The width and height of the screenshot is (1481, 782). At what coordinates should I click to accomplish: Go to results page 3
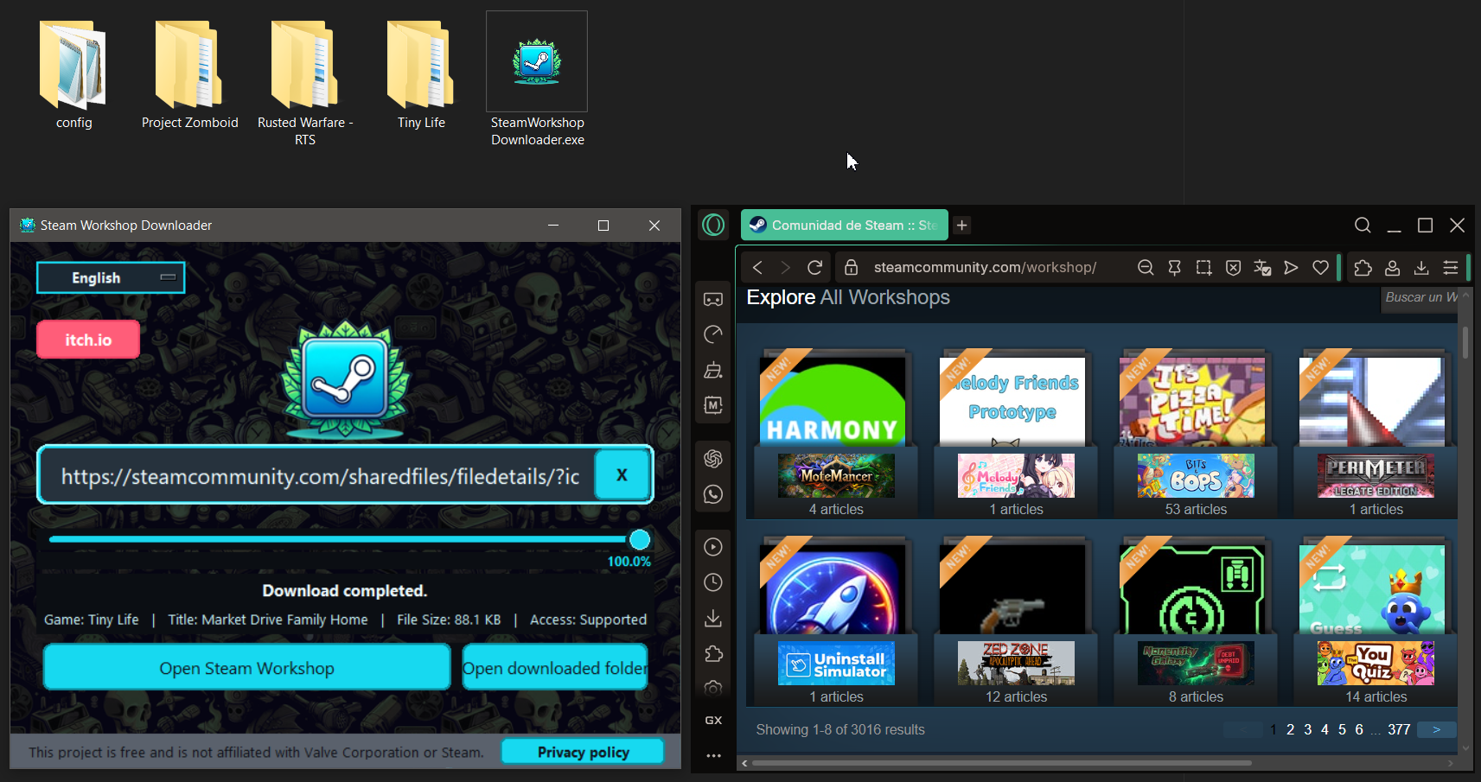pyautogui.click(x=1307, y=730)
